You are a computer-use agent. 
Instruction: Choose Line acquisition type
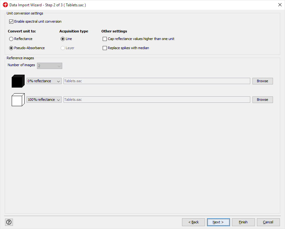[x=63, y=39]
